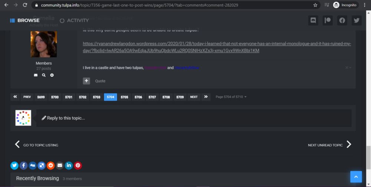Share on Pinterest

[x=78, y=166]
